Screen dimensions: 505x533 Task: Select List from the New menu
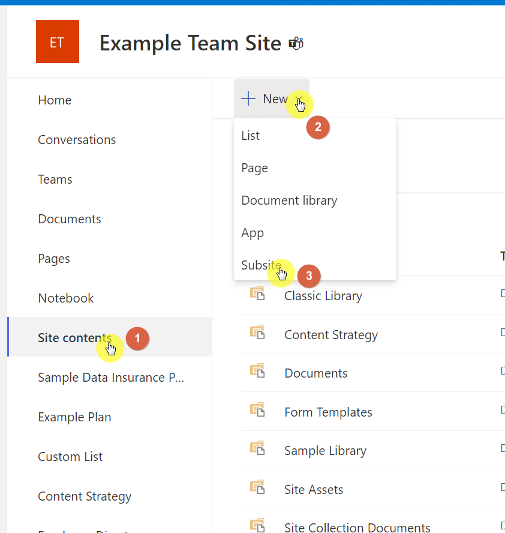coord(315,136)
